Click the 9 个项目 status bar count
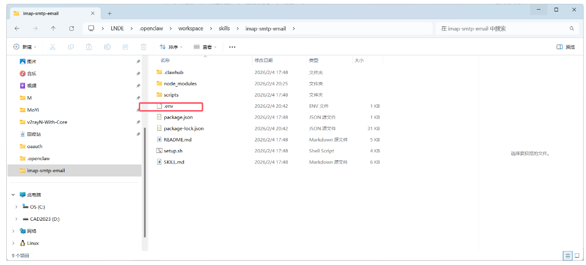The width and height of the screenshot is (586, 265). [21, 255]
